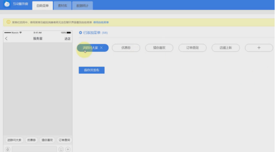Image resolution: width=275 pixels, height=152 pixels.
Task: Click the back arrow in phone preview
Action: (x=6, y=39)
